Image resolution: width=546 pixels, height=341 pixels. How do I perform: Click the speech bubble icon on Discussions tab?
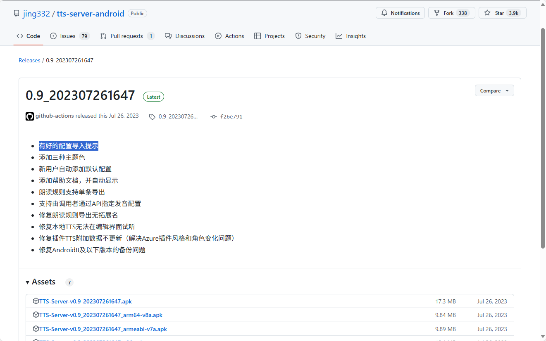[168, 36]
